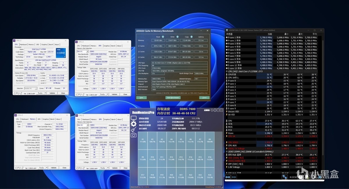349x189 pixels.
Task: Click the info icon next to Read in AIDA64
Action: click(163, 37)
